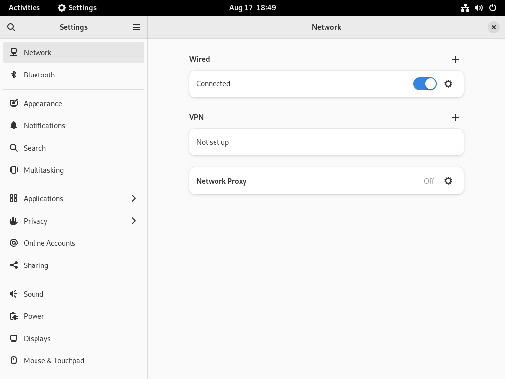
Task: Click the Power plug sidebar icon
Action: click(13, 316)
